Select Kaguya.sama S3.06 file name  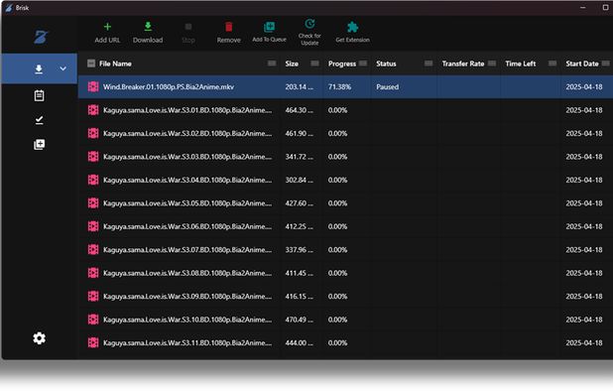187,226
